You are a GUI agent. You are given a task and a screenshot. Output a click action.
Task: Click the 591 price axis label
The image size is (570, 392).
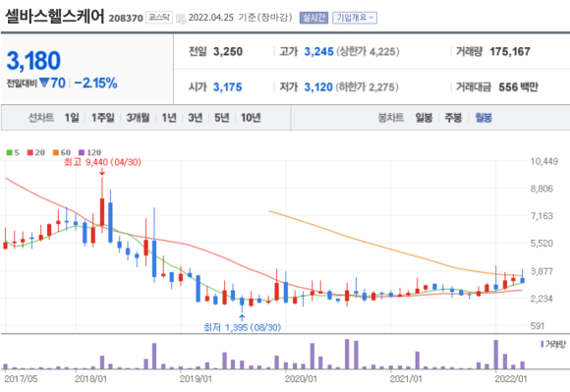pyautogui.click(x=538, y=326)
